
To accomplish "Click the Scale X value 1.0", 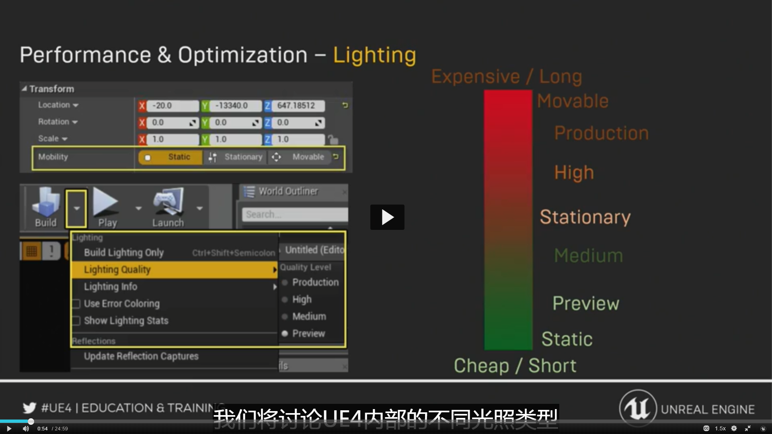I will pos(173,139).
